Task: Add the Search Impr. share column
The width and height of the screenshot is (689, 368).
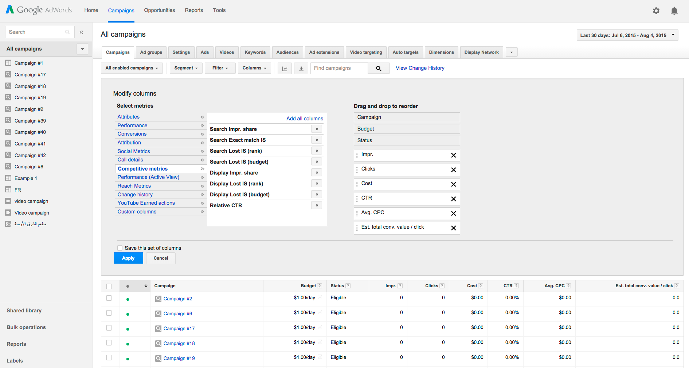Action: [x=317, y=129]
